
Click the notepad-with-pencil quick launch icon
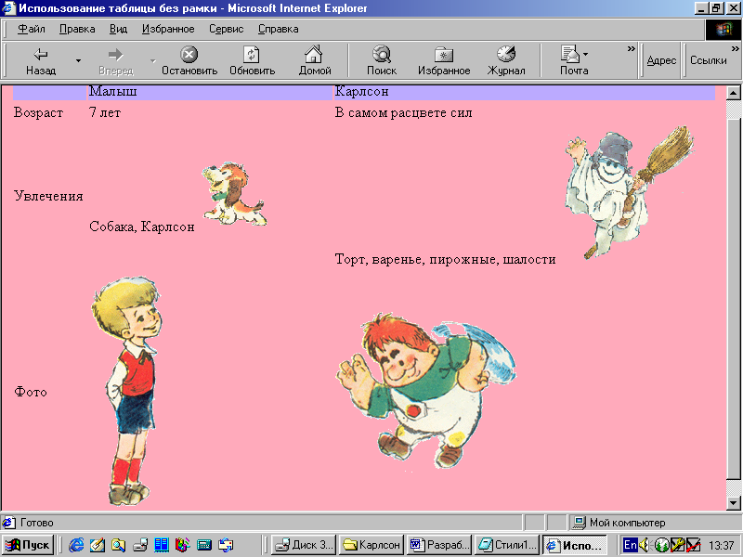[98, 545]
